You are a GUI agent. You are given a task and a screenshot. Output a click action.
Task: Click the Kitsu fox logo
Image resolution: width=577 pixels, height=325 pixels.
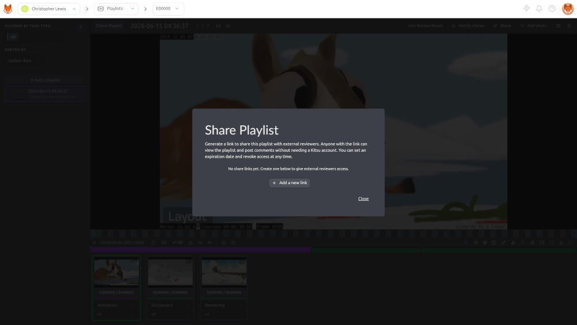(x=8, y=9)
